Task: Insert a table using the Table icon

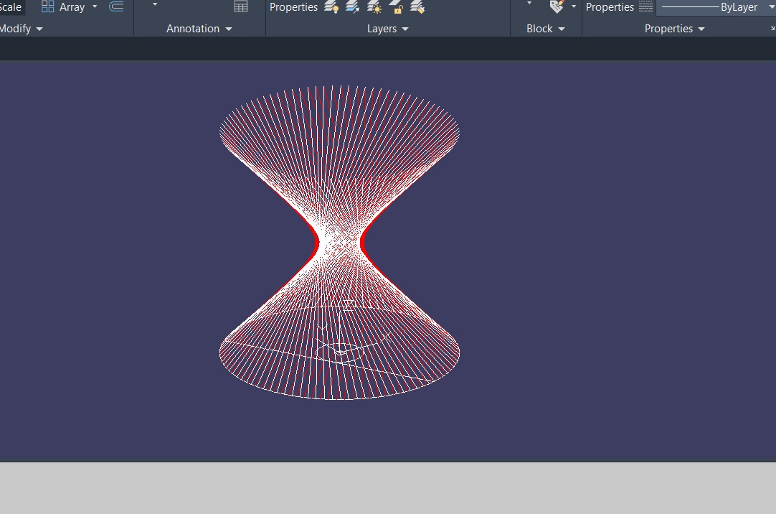Action: (241, 6)
